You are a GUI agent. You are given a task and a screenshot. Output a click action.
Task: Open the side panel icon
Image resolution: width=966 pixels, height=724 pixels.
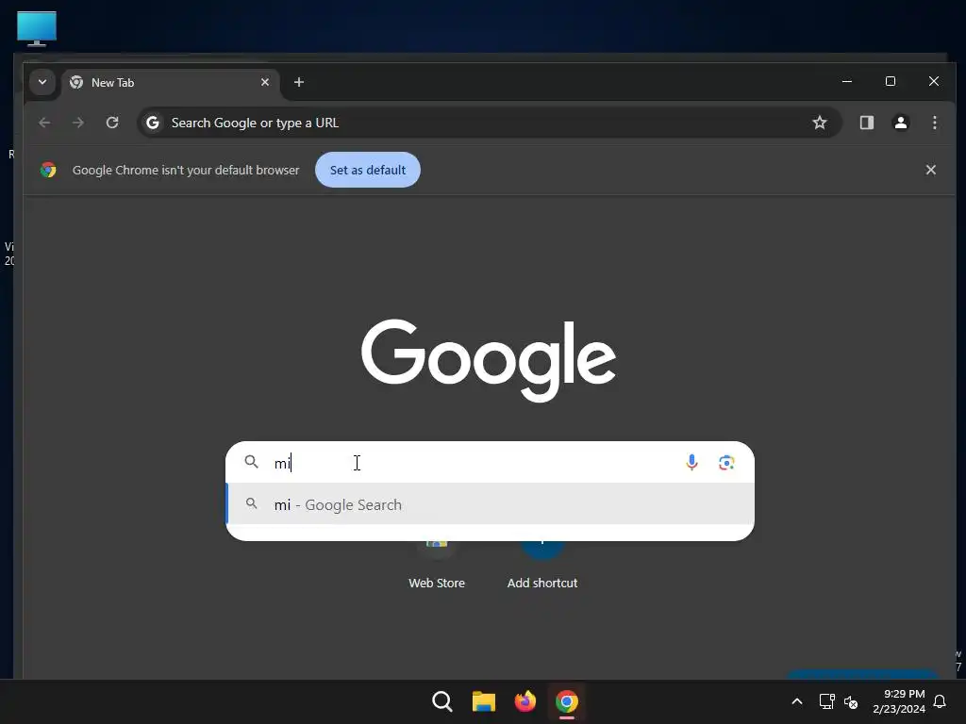click(x=867, y=123)
